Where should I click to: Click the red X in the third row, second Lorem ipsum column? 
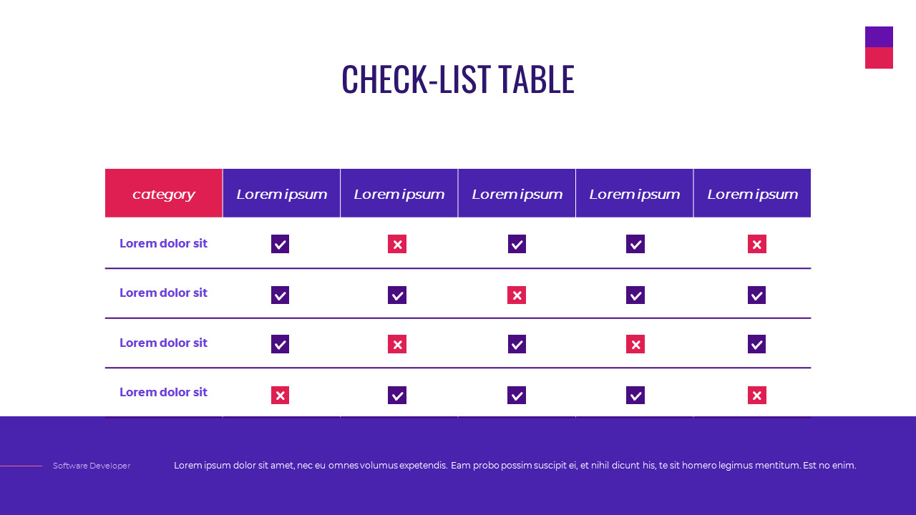coord(397,344)
